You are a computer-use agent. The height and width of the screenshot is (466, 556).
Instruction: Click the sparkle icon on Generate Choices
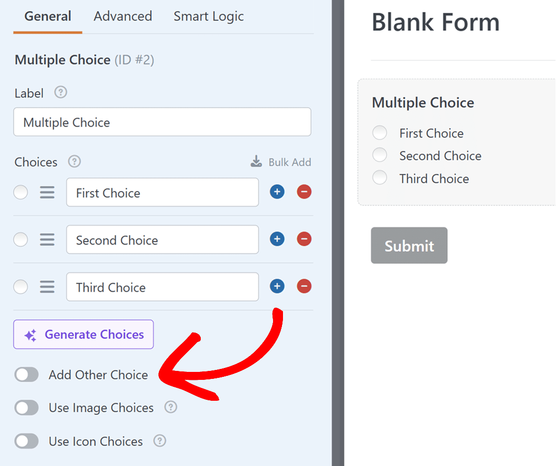coord(30,335)
